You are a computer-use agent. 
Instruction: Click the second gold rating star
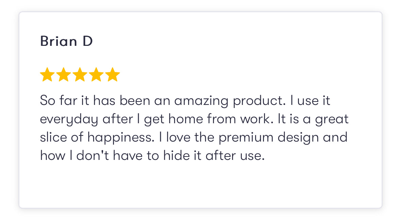pyautogui.click(x=63, y=75)
